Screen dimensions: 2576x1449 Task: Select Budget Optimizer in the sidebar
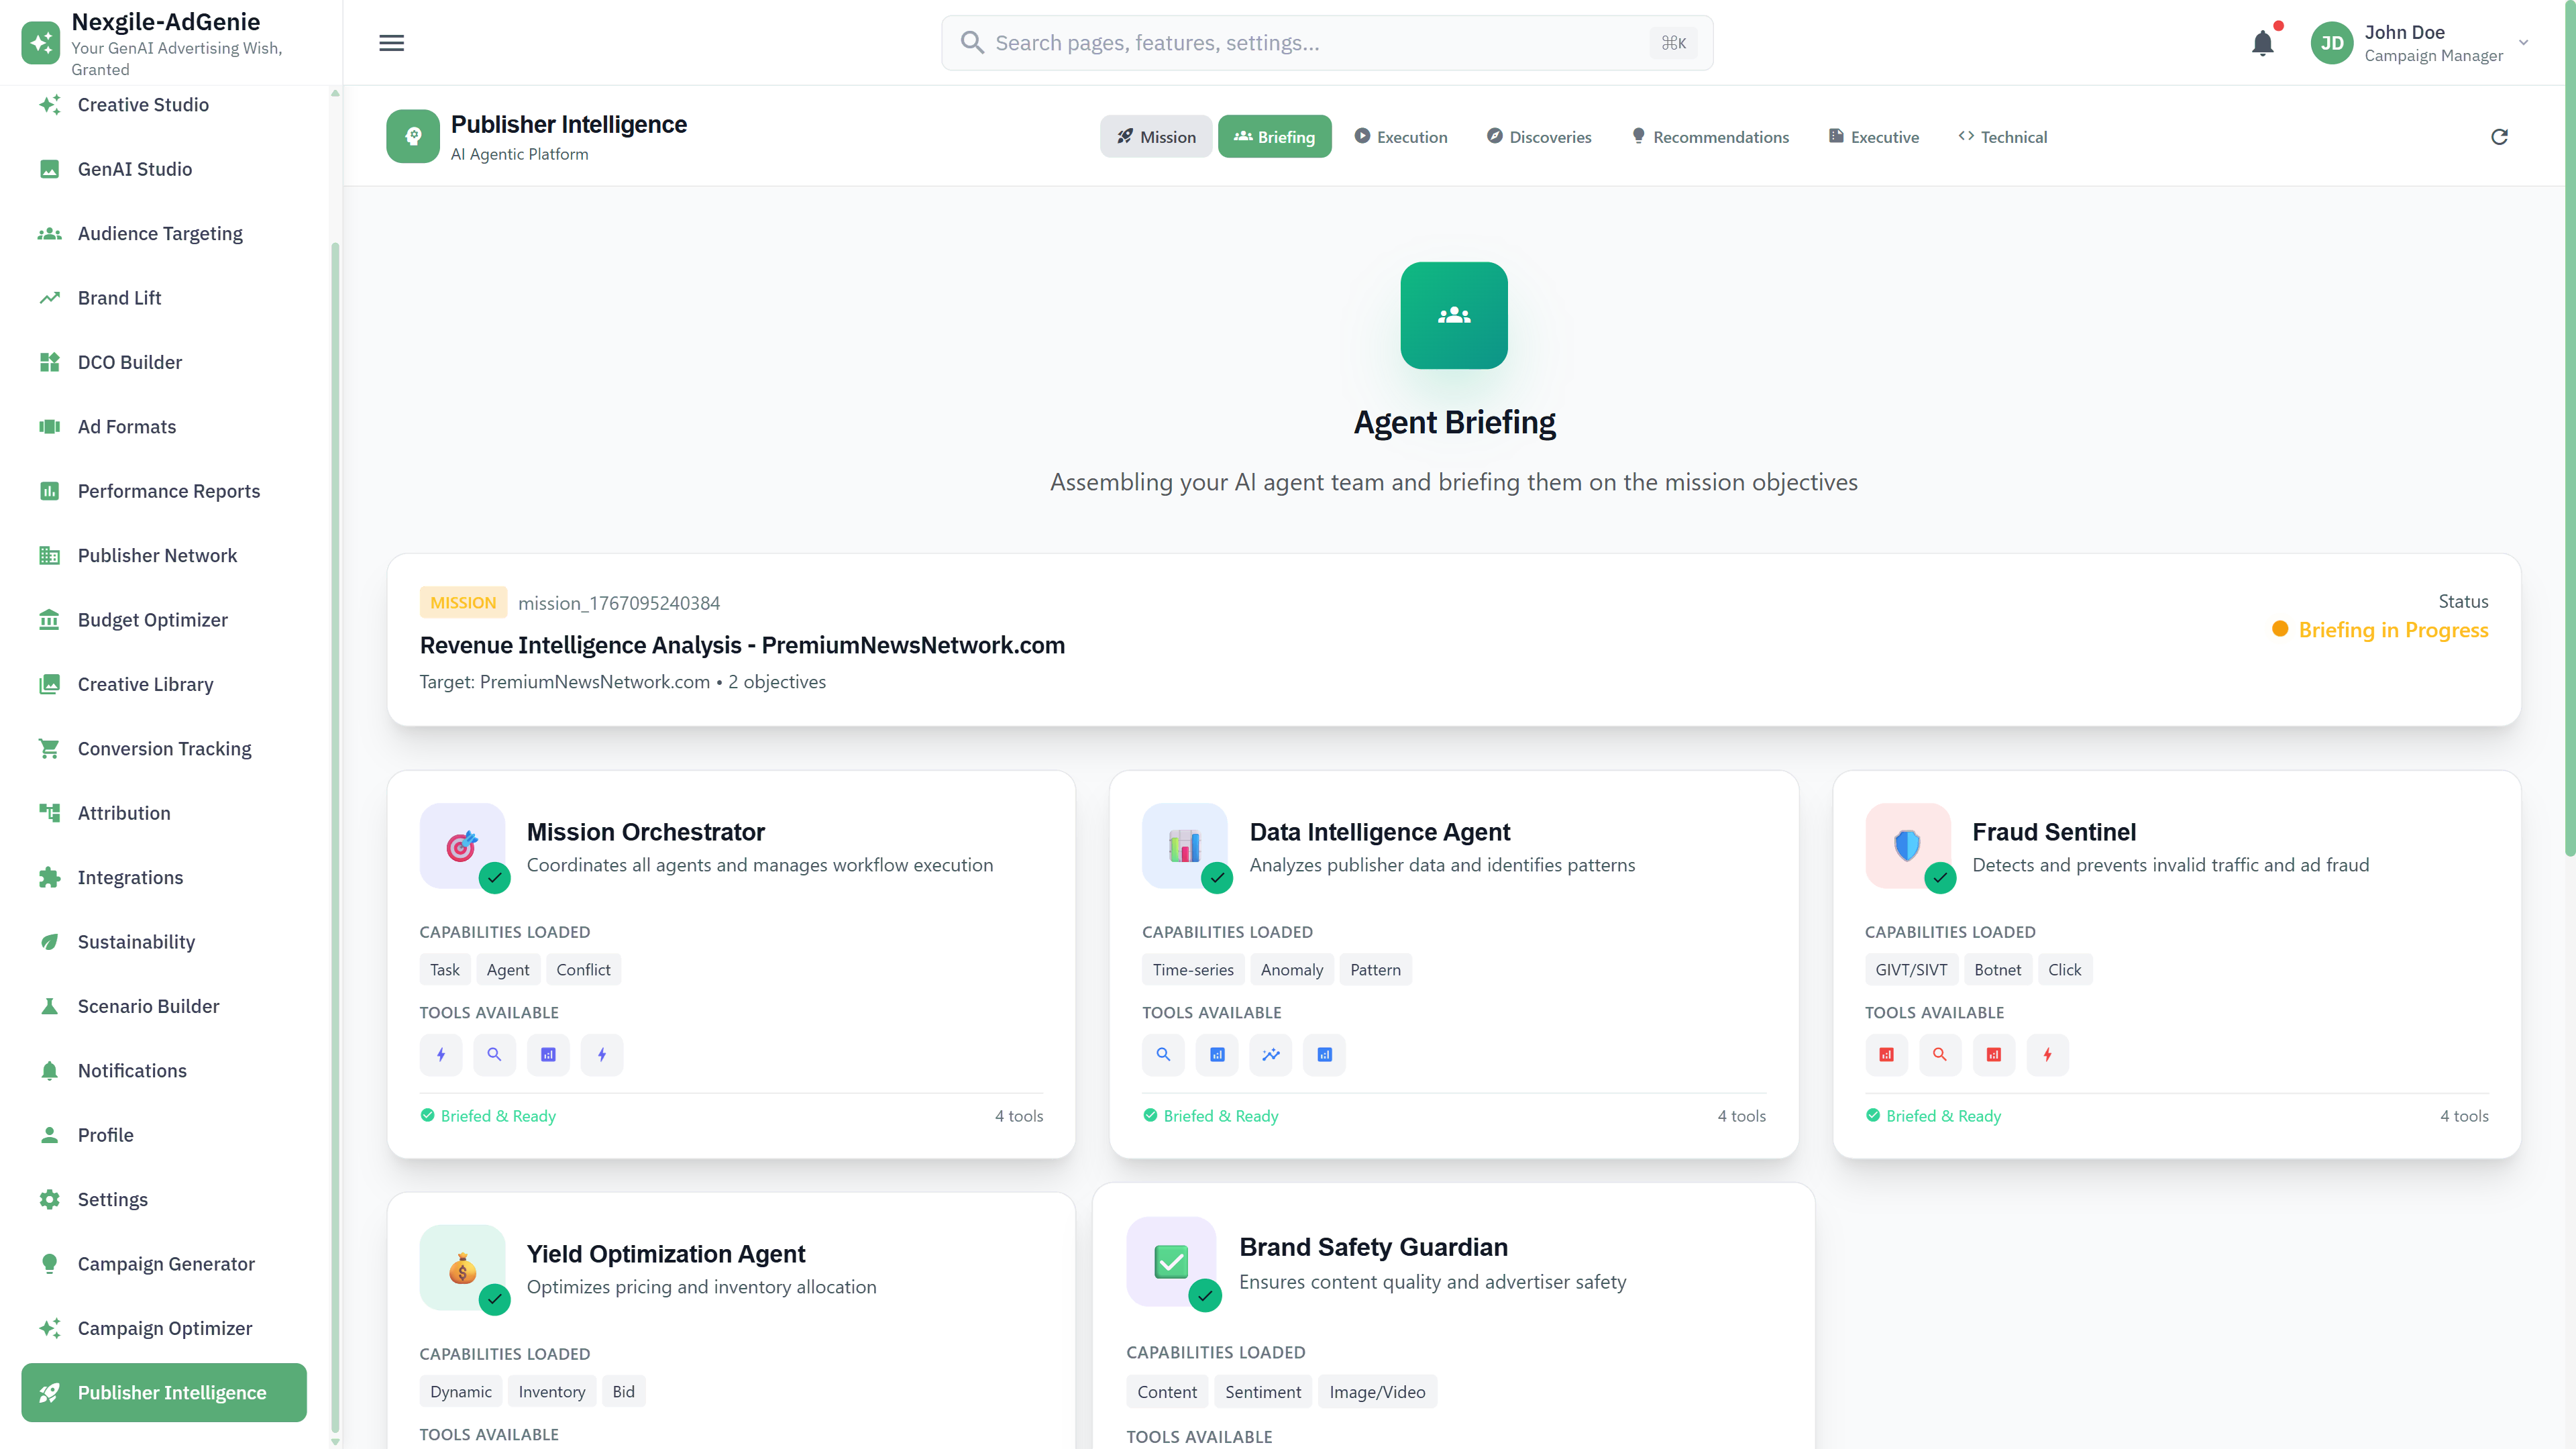click(x=152, y=620)
